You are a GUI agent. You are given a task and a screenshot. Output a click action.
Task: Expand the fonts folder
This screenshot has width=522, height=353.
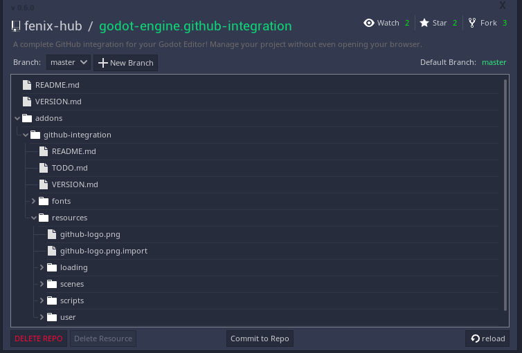coord(34,201)
